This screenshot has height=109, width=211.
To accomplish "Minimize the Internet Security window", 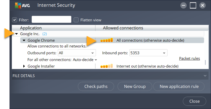I will pos(183,5).
